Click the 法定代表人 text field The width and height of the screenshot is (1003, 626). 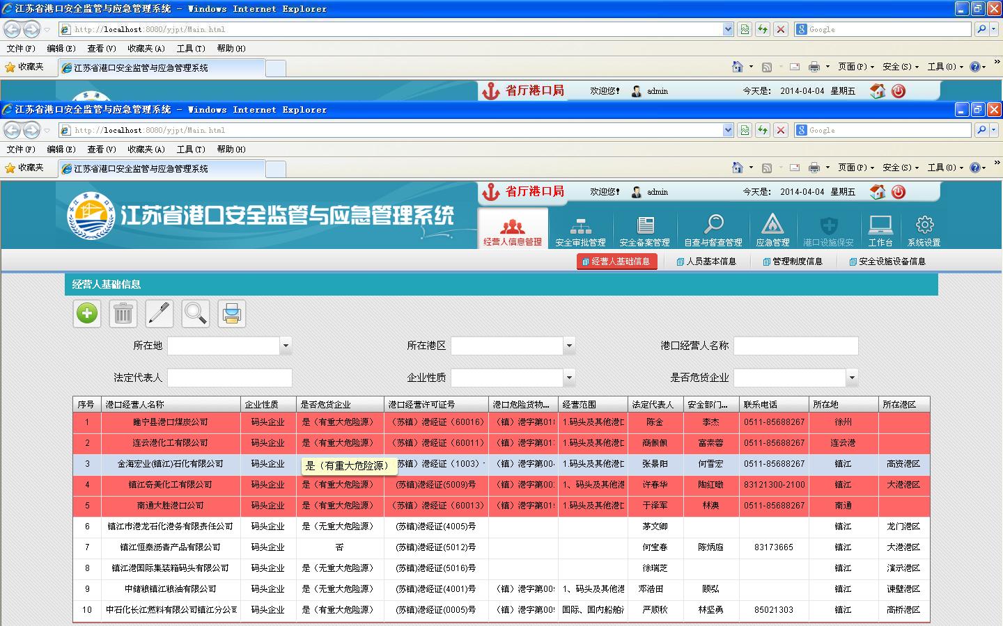pyautogui.click(x=229, y=378)
